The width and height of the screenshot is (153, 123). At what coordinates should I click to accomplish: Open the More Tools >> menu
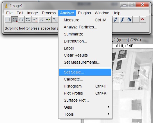143,19
